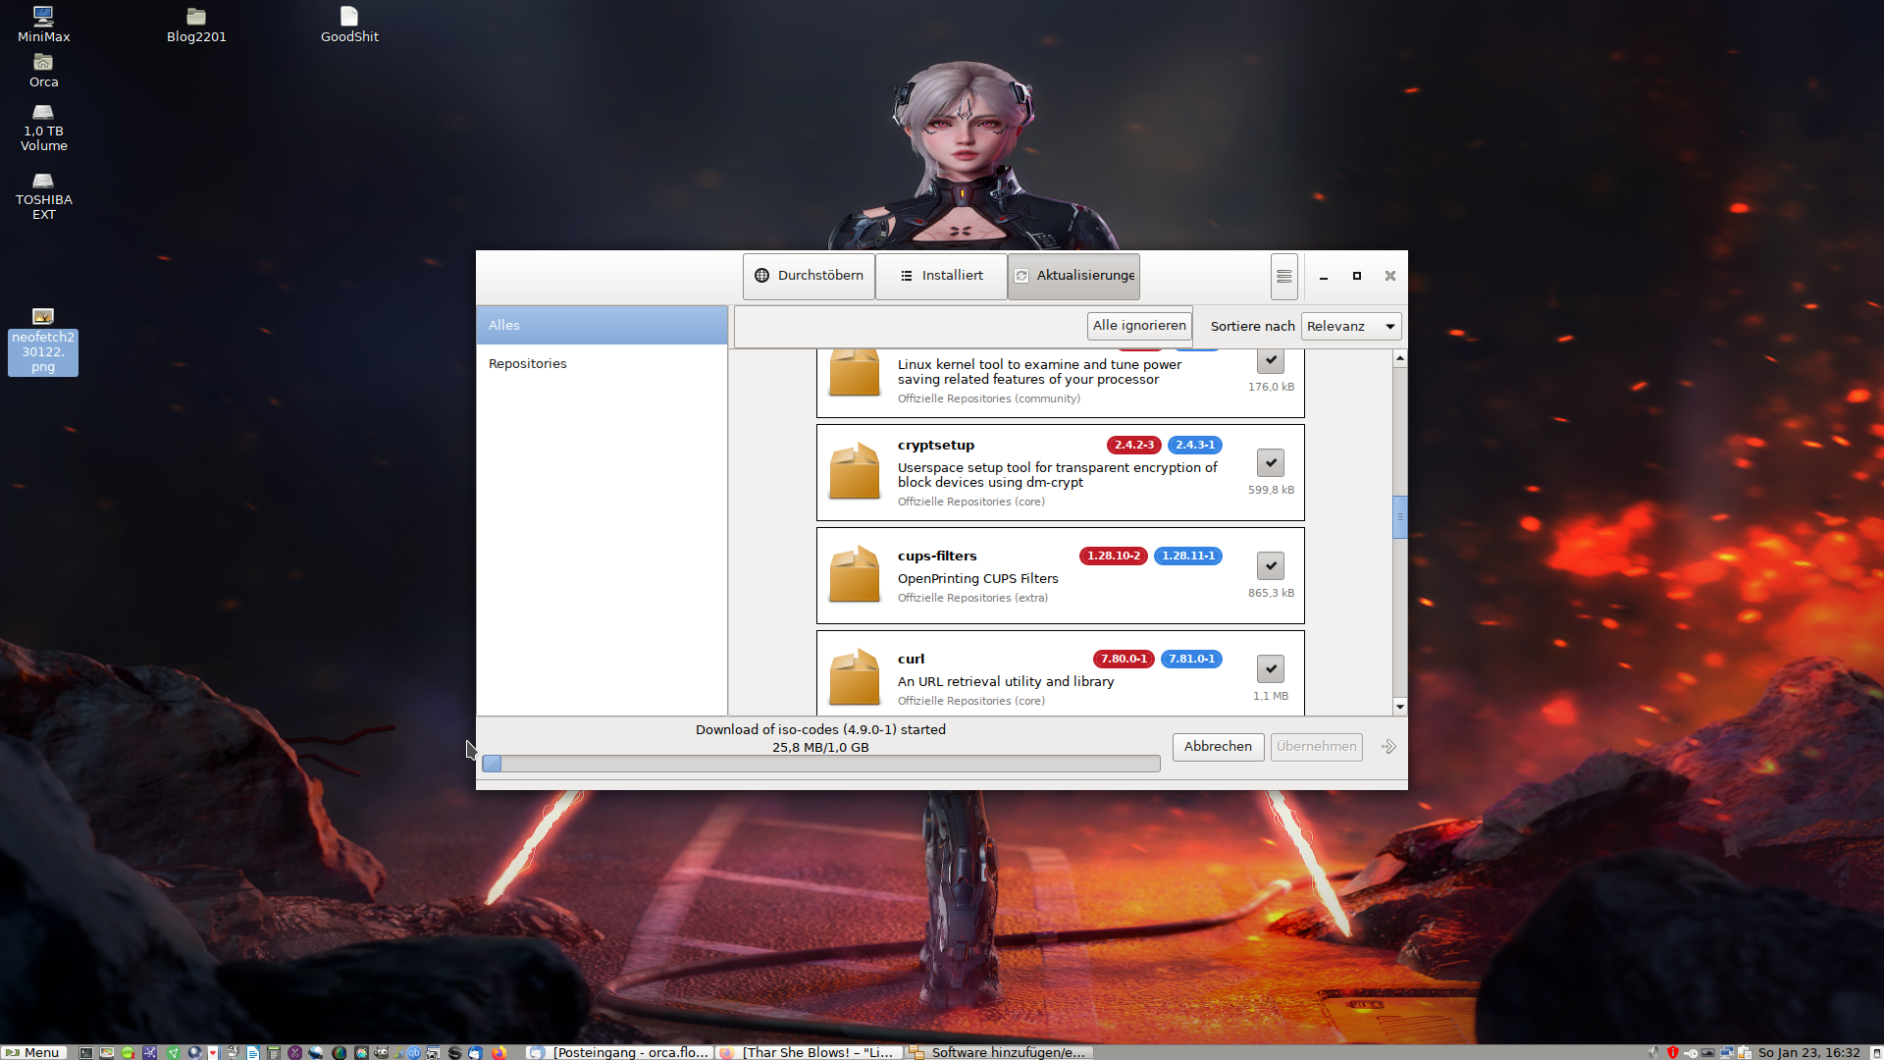Uncheck the cryptsetup update checkbox
The width and height of the screenshot is (1884, 1060).
(x=1270, y=462)
